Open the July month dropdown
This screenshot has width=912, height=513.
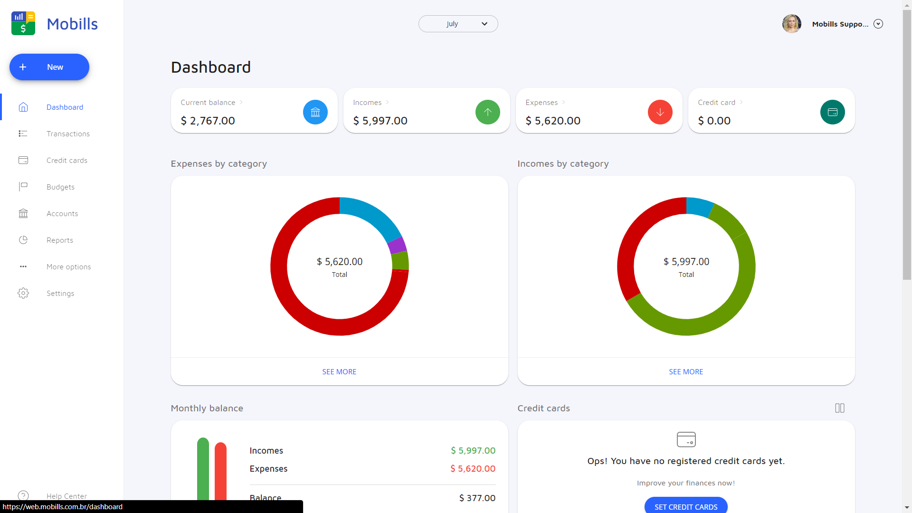click(458, 24)
